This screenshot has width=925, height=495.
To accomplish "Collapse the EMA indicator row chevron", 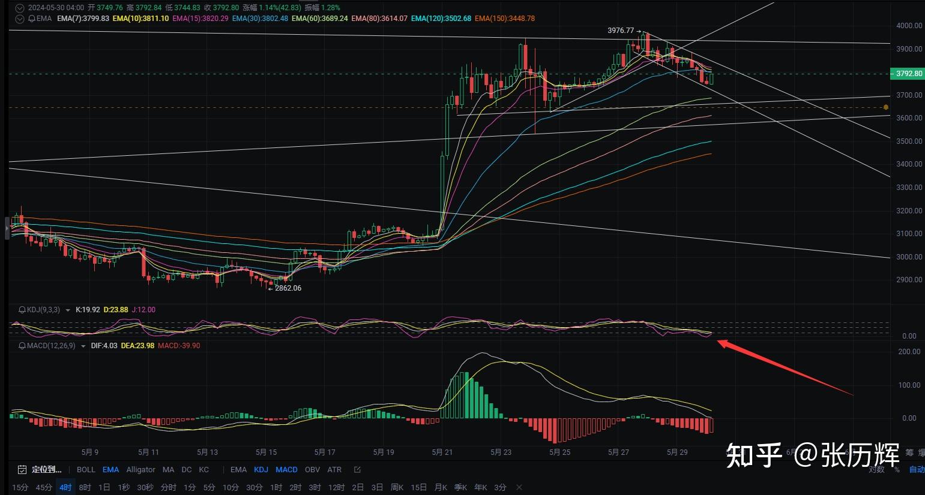I will pyautogui.click(x=20, y=19).
